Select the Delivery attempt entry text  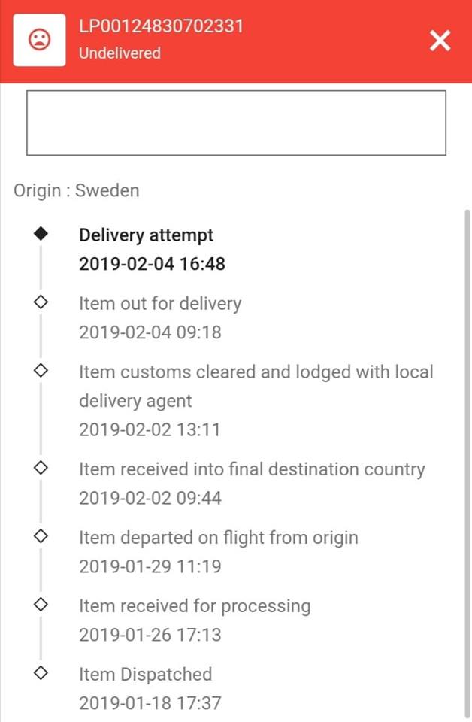(147, 235)
